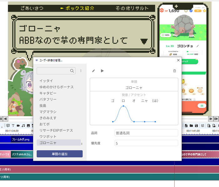219x187 pixels.
Task: Step back one frame in the preview
Action: (x=5, y=119)
